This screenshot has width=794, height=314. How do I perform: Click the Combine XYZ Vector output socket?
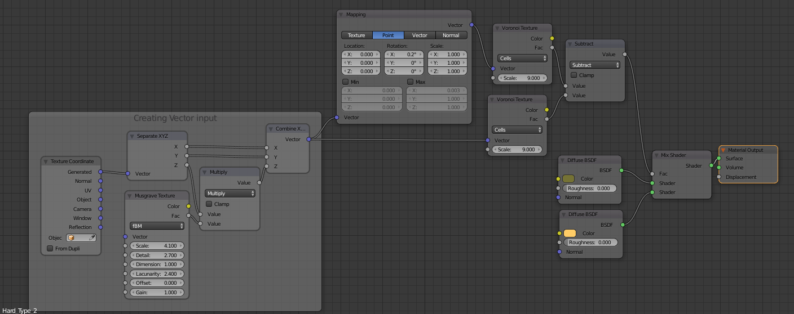coord(308,139)
